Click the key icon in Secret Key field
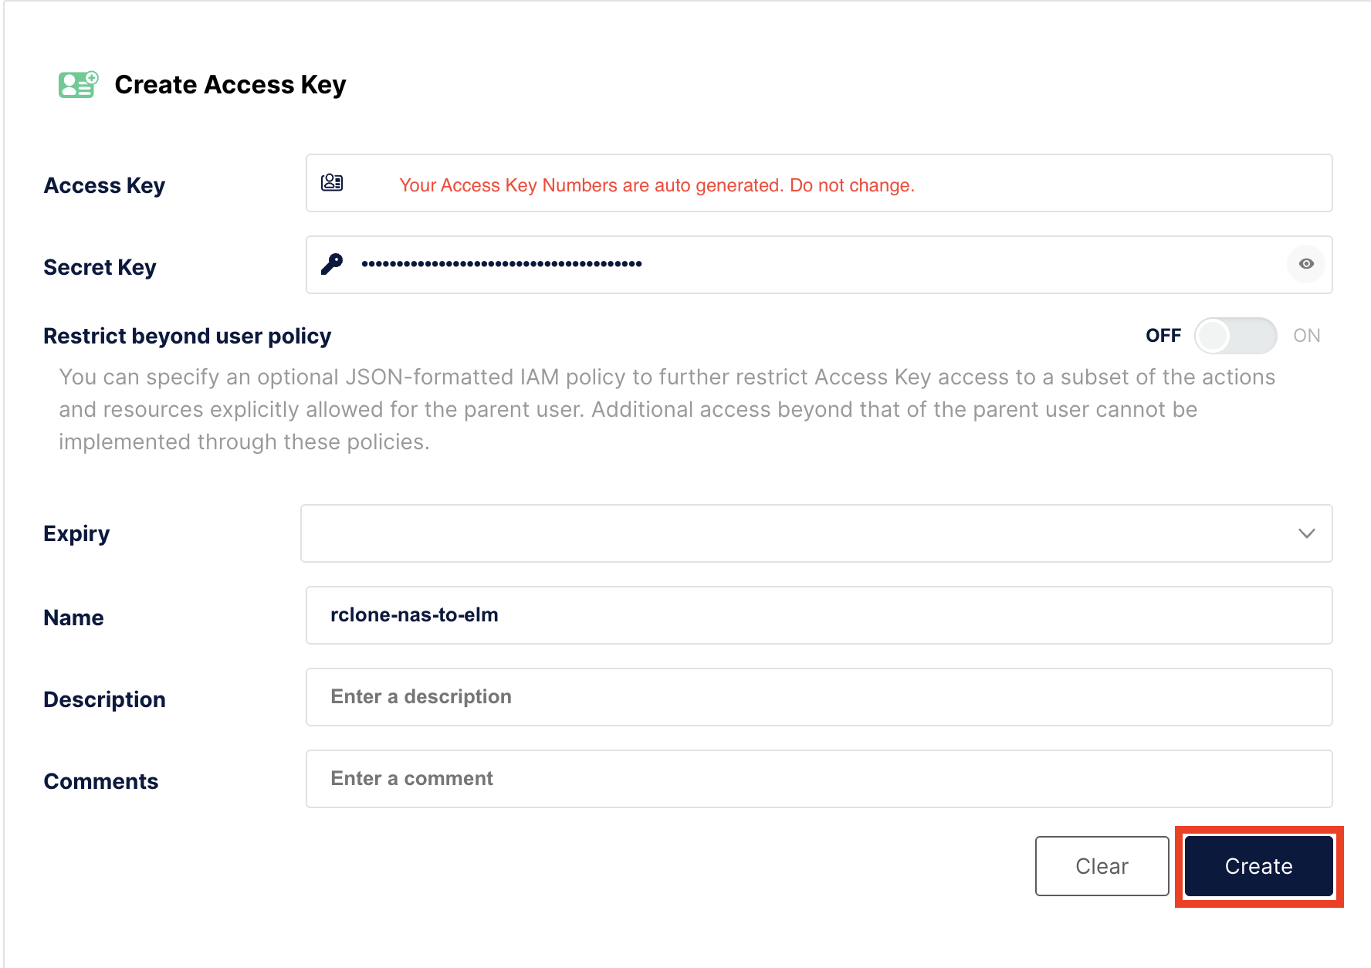 (332, 264)
